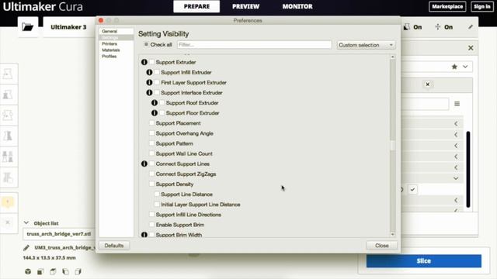This screenshot has height=279, width=497.
Task: Open the hamburger menu icon in settings panel
Action: (x=457, y=104)
